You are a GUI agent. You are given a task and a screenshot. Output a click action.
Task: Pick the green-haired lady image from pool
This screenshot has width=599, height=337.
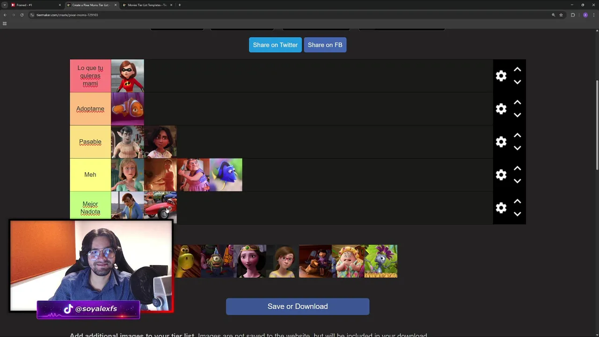[x=348, y=261]
